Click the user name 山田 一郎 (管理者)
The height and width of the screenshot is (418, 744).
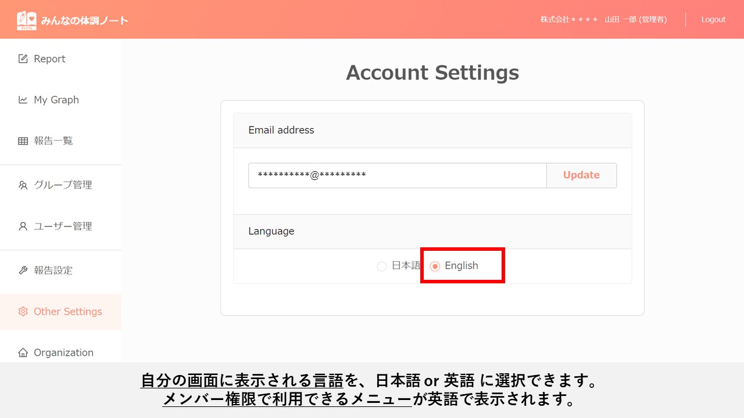pyautogui.click(x=635, y=20)
